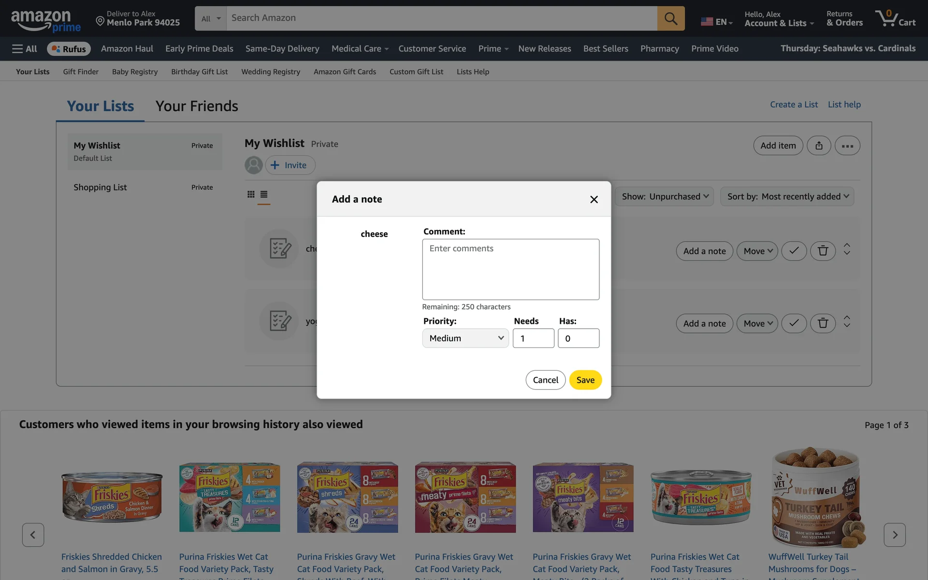Mark cheese item as purchased checkmark
Image resolution: width=928 pixels, height=580 pixels.
pyautogui.click(x=794, y=251)
